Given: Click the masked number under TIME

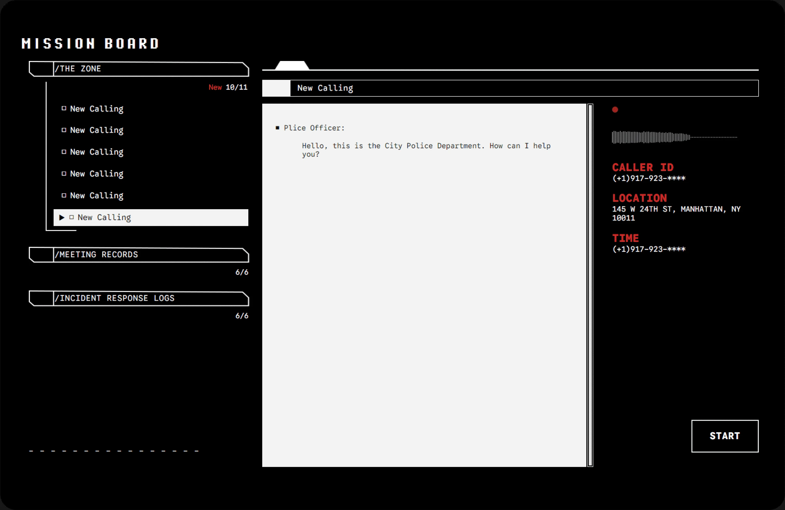Looking at the screenshot, I should pos(649,249).
